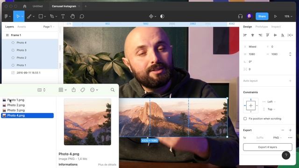Image resolution: width=299 pixels, height=168 pixels.
Task: Remove export setting minus button
Action: [283, 130]
